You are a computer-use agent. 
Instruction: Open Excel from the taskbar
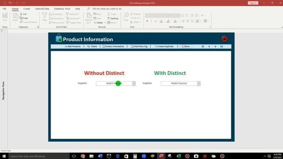point(179,156)
